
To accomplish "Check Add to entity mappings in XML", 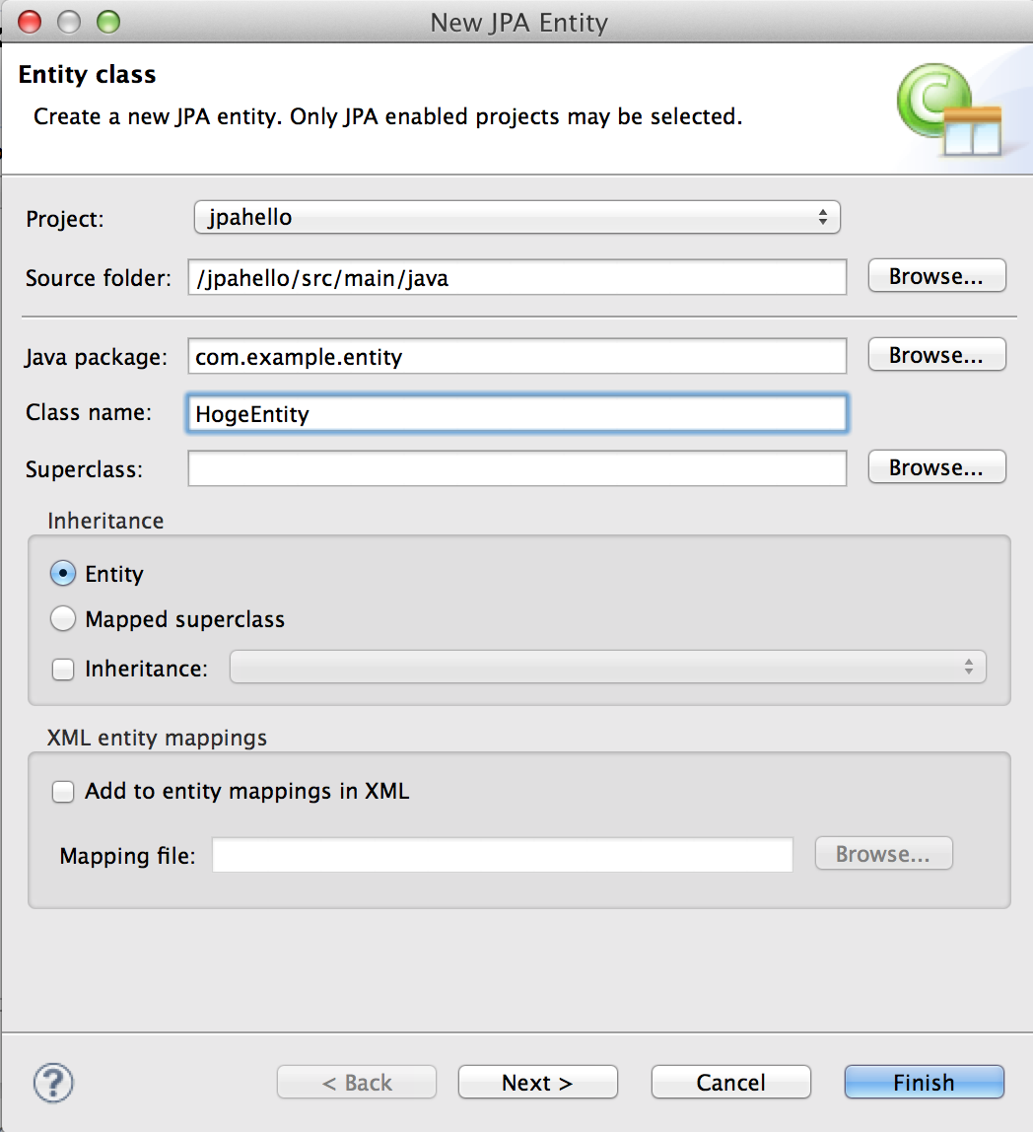I will click(x=63, y=791).
